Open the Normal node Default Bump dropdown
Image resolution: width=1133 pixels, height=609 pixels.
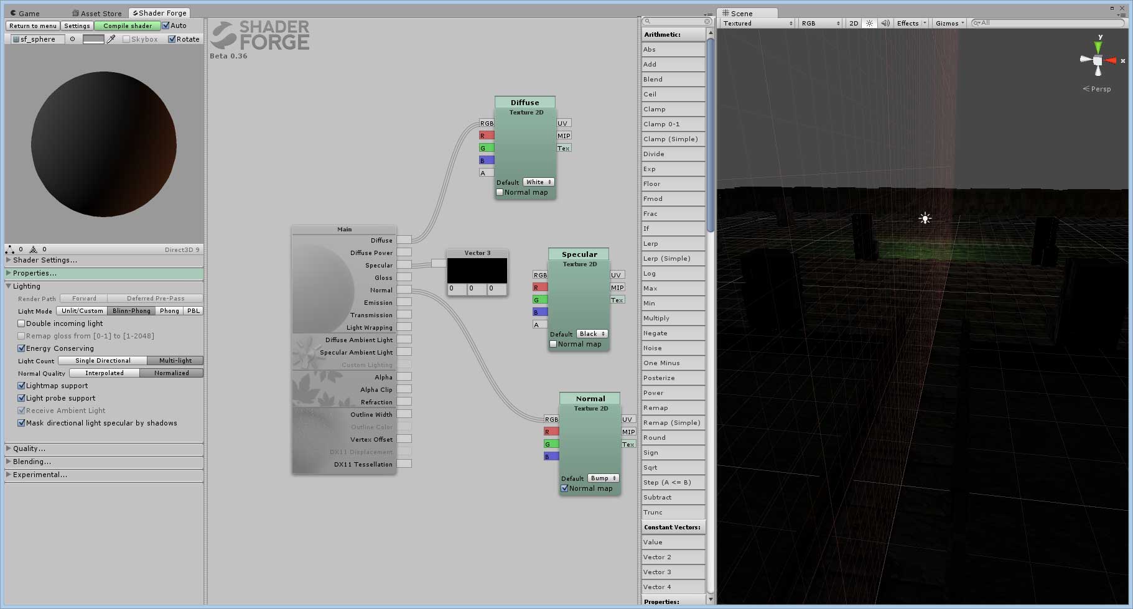603,478
